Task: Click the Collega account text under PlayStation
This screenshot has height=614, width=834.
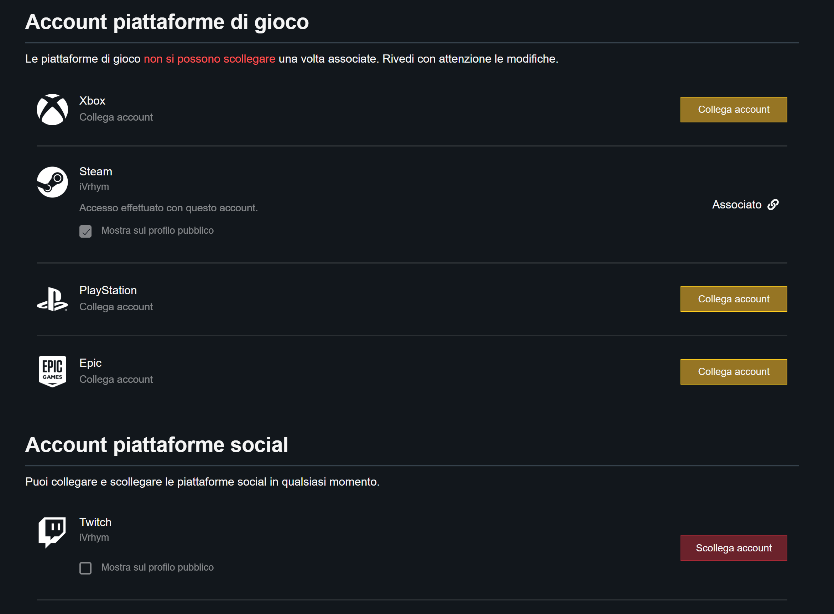Action: coord(116,307)
